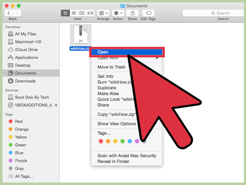Image resolution: width=246 pixels, height=185 pixels.
Task: Apply green tag from context menu
Action: [122, 141]
